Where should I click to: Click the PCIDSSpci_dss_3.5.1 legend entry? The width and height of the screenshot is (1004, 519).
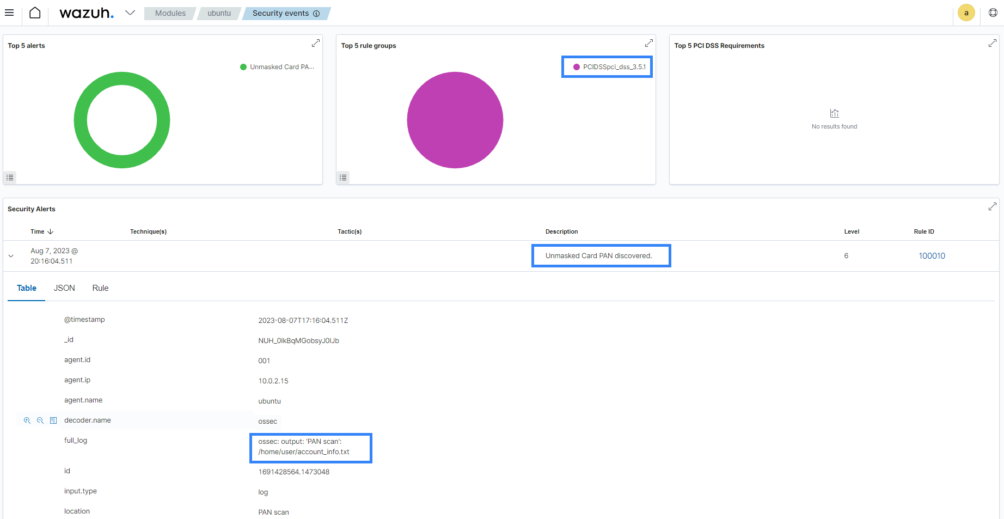(x=609, y=67)
